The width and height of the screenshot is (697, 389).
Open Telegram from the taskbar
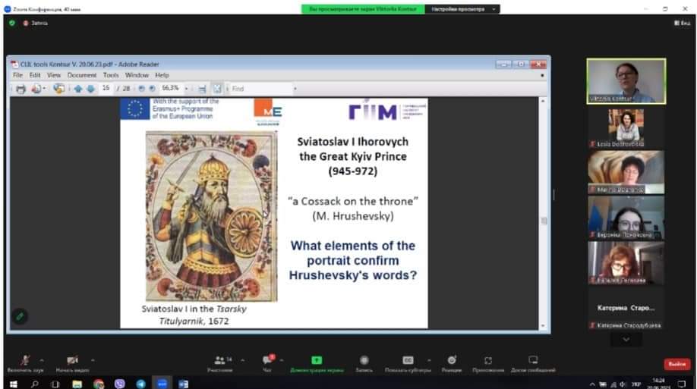(140, 384)
